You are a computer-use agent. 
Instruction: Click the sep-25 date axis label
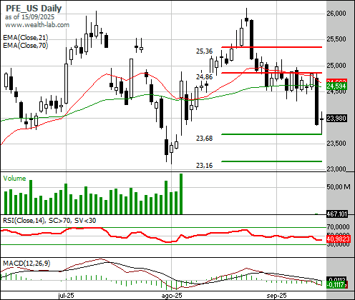click(277, 296)
